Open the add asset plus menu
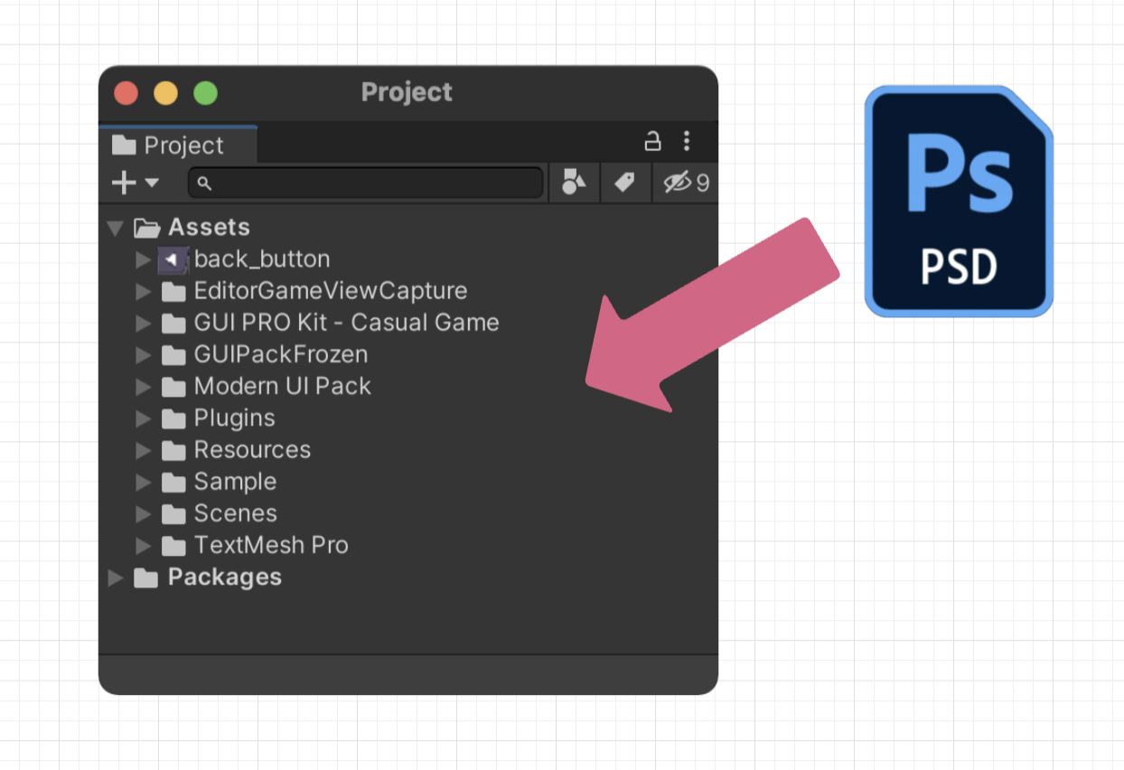 [135, 183]
